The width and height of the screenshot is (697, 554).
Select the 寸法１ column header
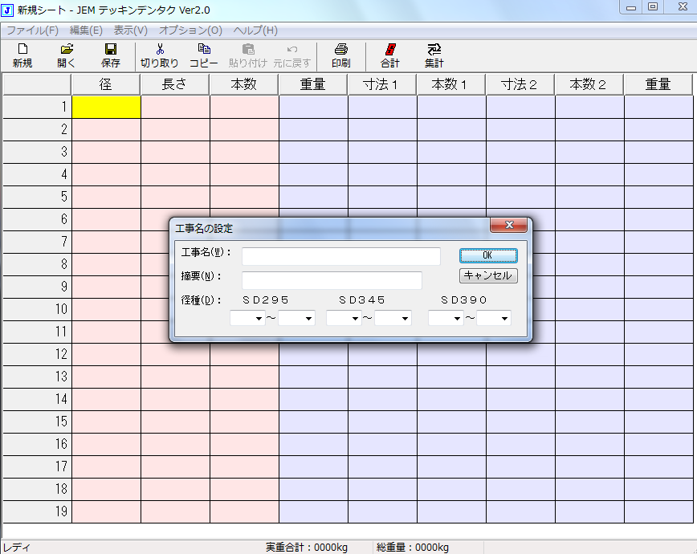click(x=382, y=84)
